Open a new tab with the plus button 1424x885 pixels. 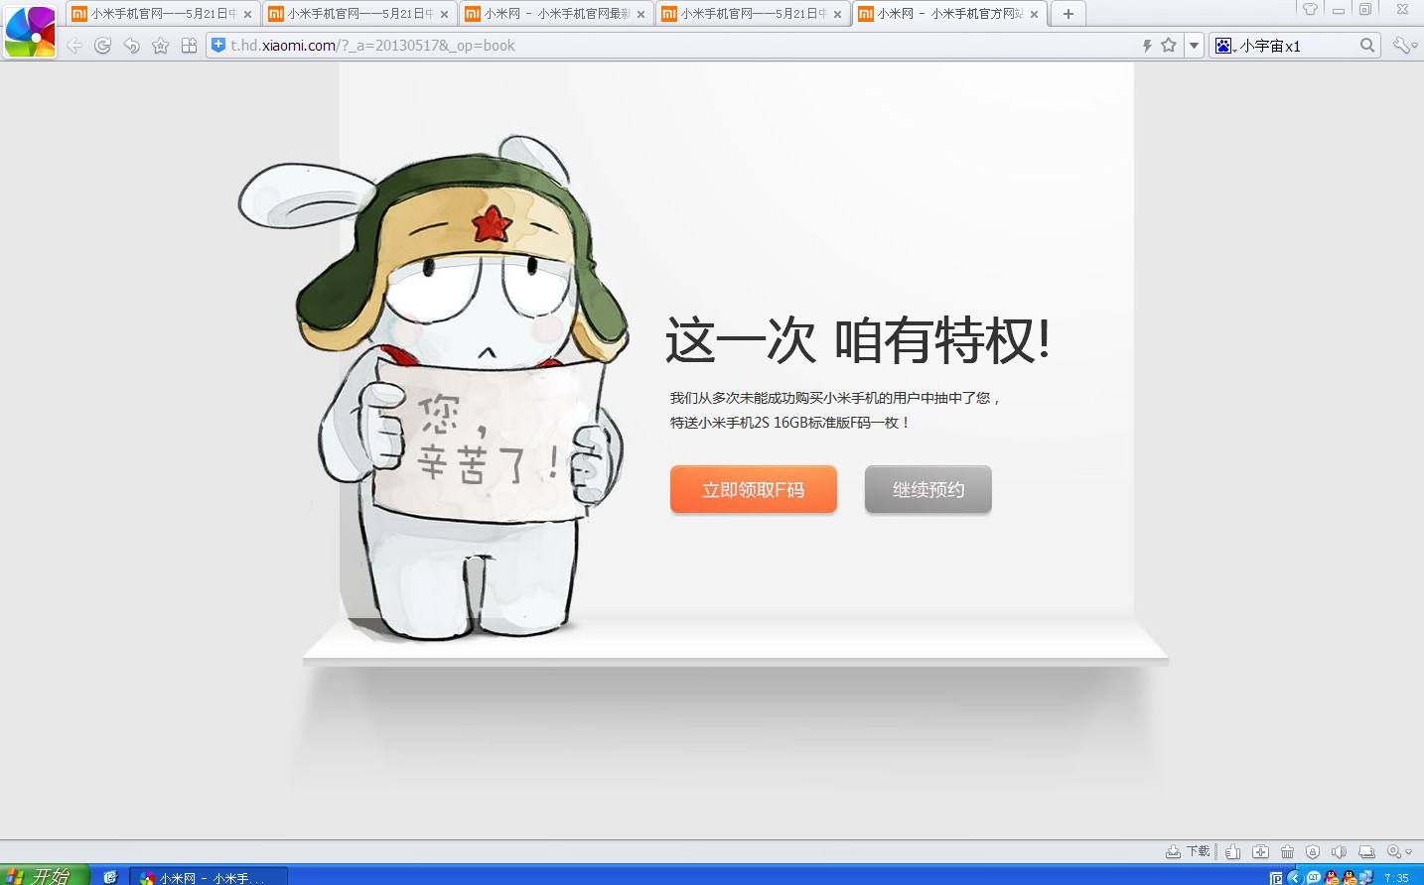pyautogui.click(x=1068, y=14)
